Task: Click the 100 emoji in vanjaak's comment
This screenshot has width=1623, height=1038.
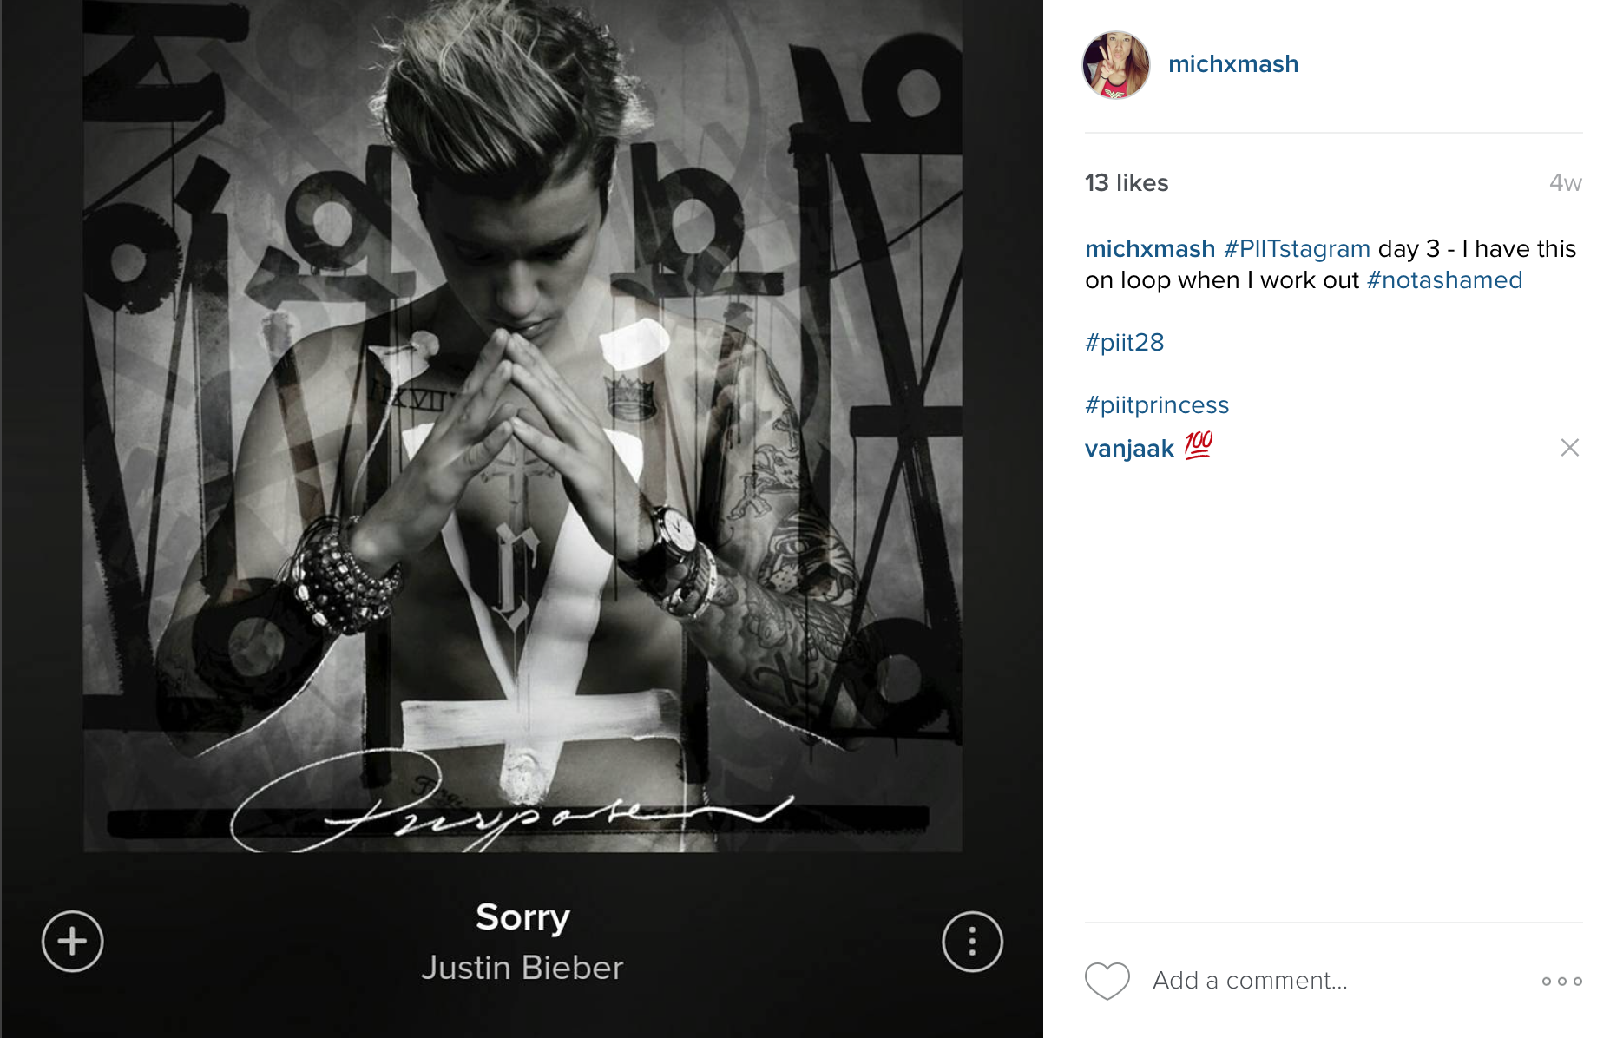Action: point(1198,445)
